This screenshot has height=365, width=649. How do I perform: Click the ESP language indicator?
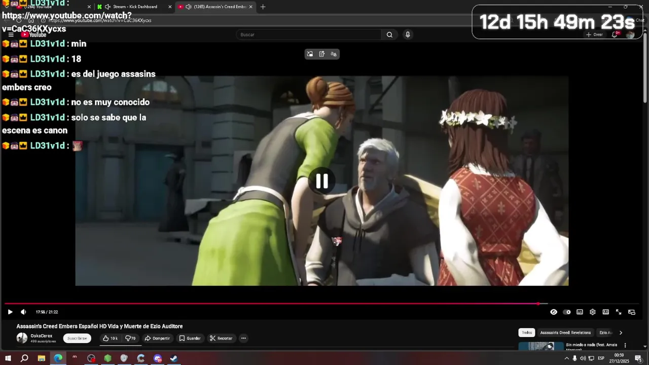(x=601, y=358)
